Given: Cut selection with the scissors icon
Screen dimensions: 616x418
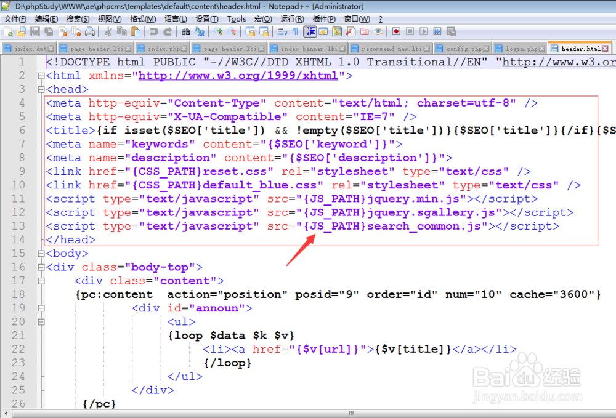Looking at the screenshot, I should [x=108, y=32].
